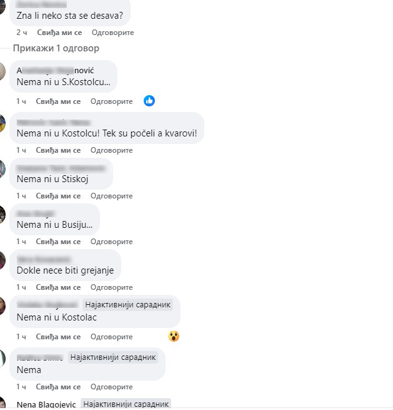
Task: Reply to the single-word 'Nema' comment
Action: (111, 387)
